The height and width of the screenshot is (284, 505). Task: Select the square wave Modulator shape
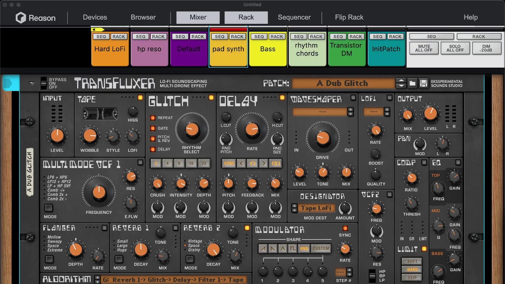(x=293, y=248)
